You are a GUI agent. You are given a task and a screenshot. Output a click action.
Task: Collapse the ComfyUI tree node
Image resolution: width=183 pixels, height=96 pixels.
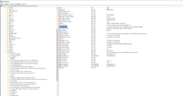click(x=8, y=57)
